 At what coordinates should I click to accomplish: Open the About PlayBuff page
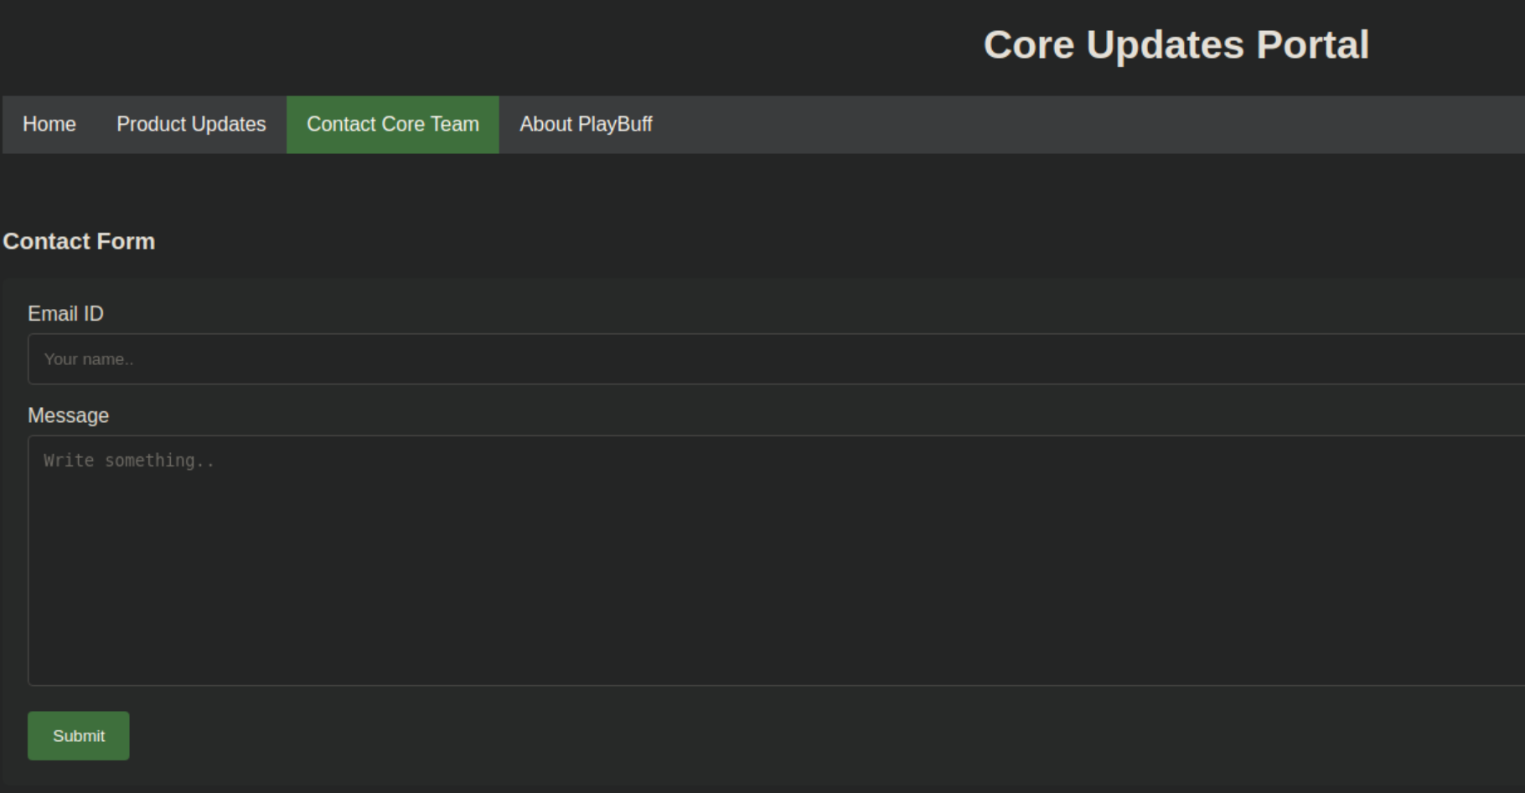[586, 125]
